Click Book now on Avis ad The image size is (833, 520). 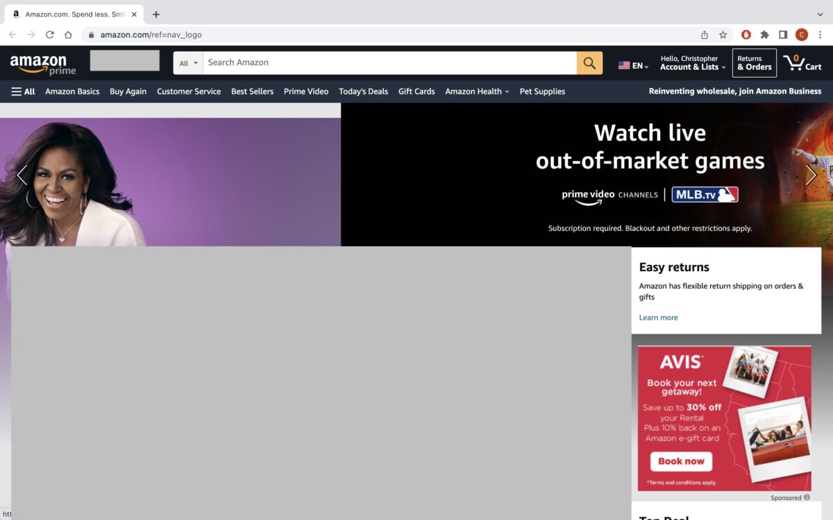tap(681, 461)
